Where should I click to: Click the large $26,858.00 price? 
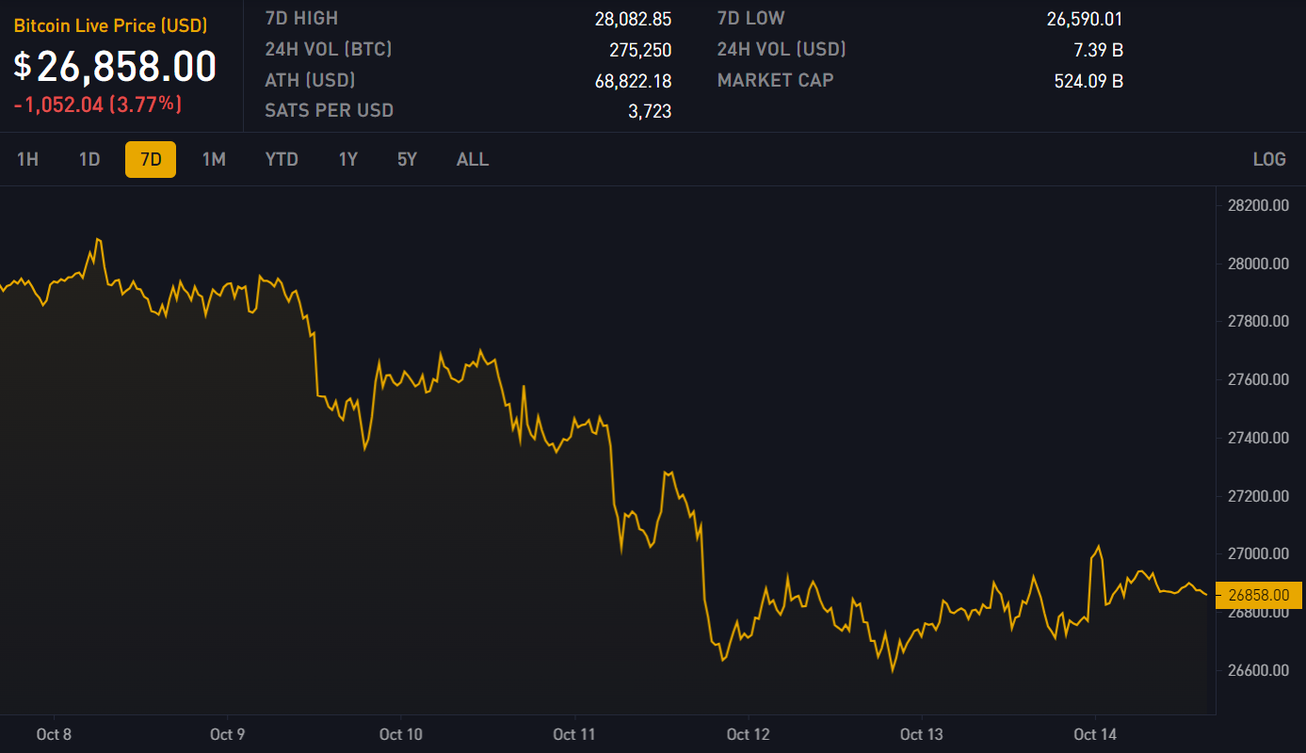115,66
